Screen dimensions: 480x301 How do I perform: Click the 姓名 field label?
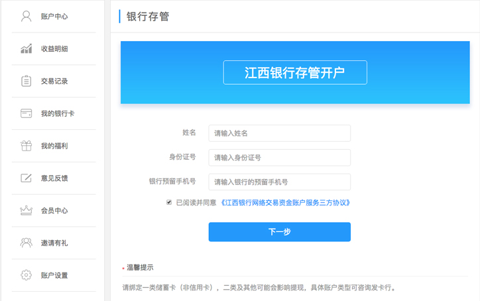pyautogui.click(x=189, y=133)
